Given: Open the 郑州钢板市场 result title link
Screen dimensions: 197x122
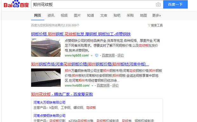Looking at the screenshot, I should [x=90, y=64].
